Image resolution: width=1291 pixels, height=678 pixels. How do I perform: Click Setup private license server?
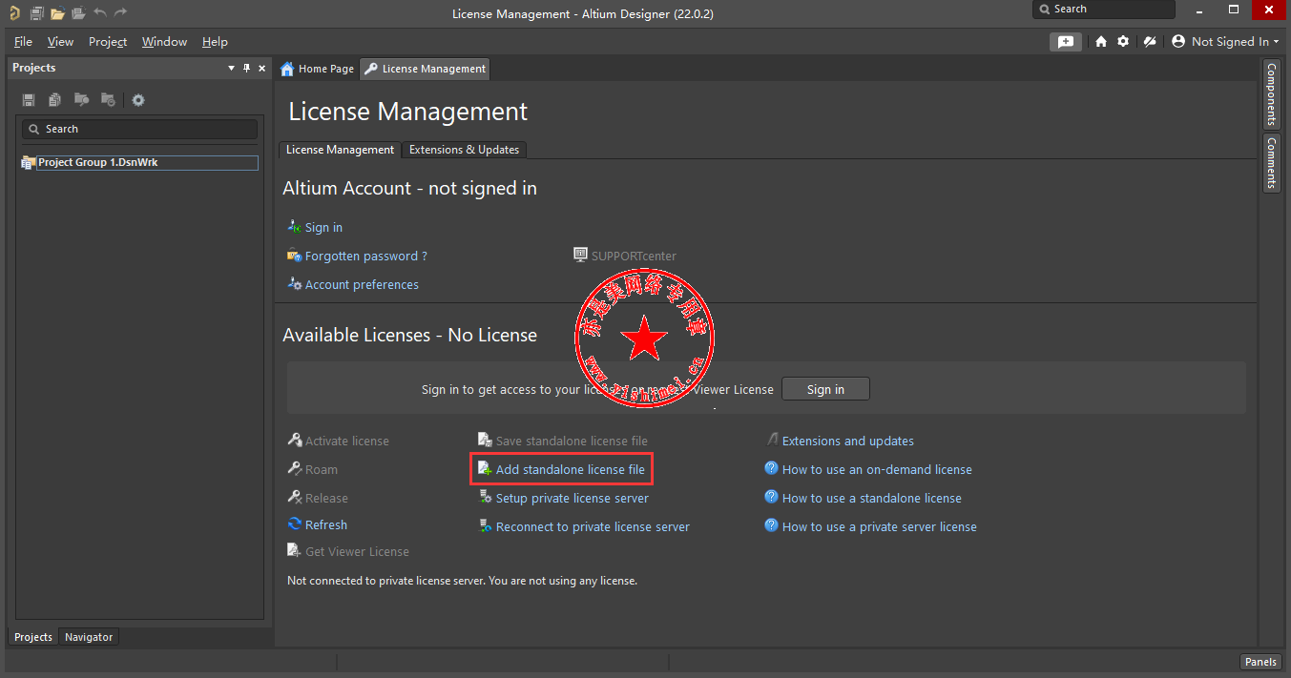click(573, 499)
